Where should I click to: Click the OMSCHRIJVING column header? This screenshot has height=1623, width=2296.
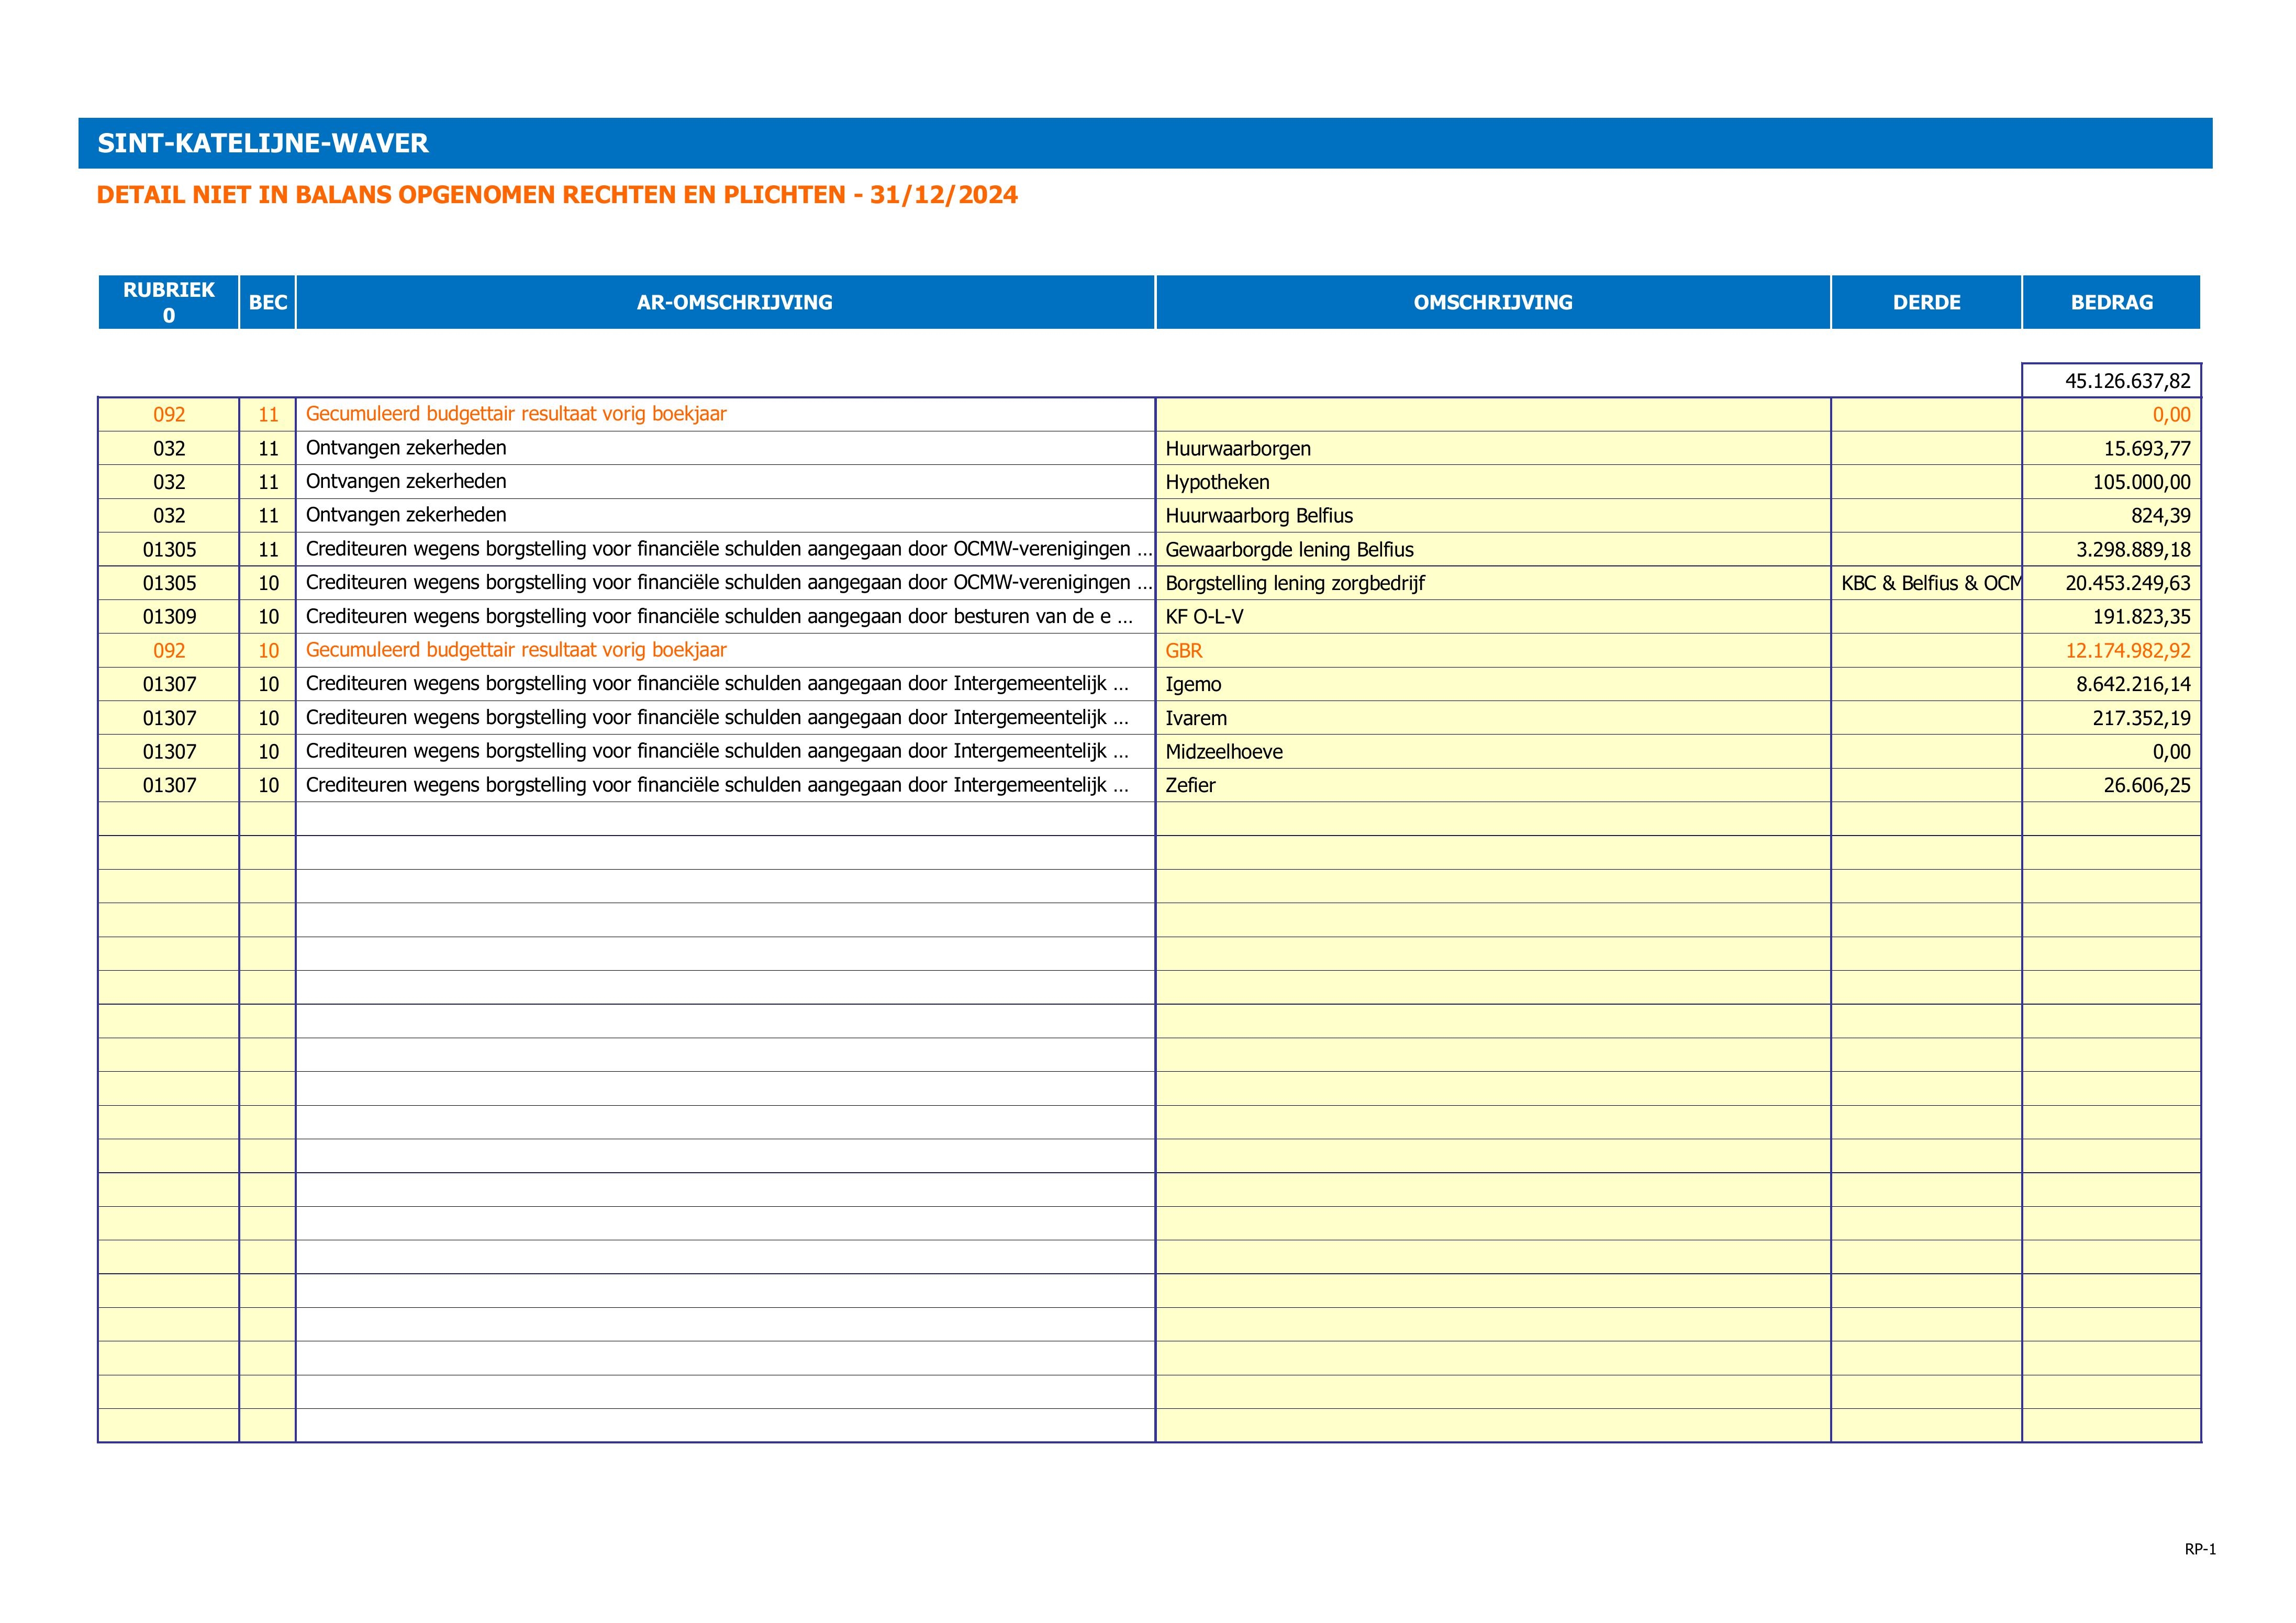(1494, 302)
